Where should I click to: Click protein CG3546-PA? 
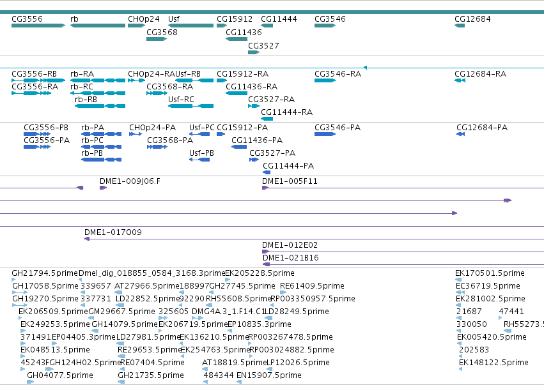(325, 134)
